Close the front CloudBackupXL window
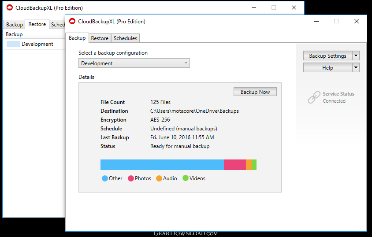The height and width of the screenshot is (237, 372). pos(356,21)
